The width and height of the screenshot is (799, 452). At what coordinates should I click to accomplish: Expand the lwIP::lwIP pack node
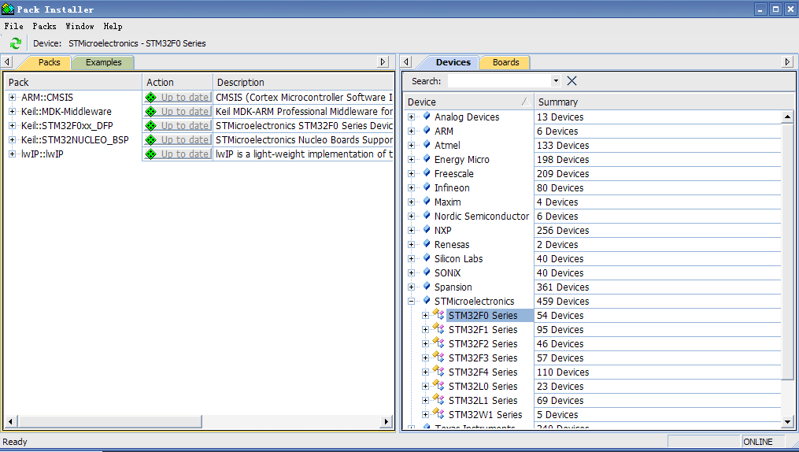coord(12,154)
